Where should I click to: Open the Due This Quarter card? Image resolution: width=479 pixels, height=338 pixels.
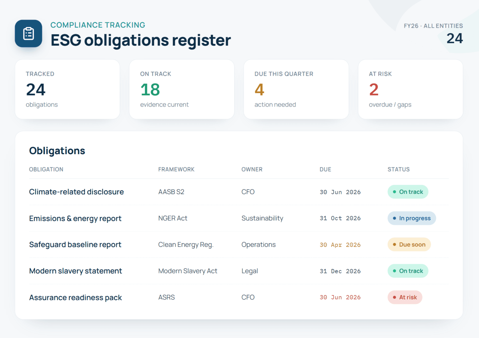click(x=296, y=89)
